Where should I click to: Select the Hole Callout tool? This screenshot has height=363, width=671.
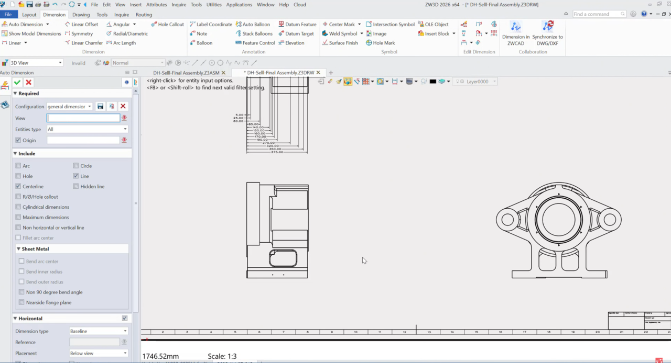point(167,24)
